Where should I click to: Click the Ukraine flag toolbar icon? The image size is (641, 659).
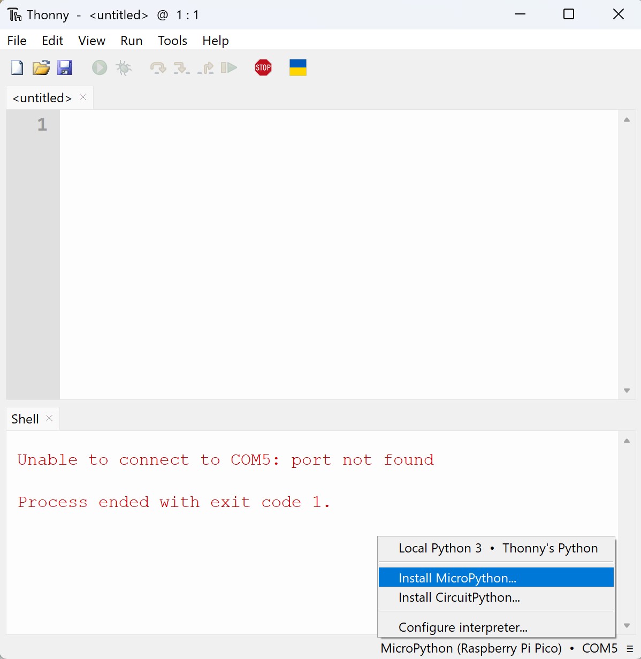298,67
